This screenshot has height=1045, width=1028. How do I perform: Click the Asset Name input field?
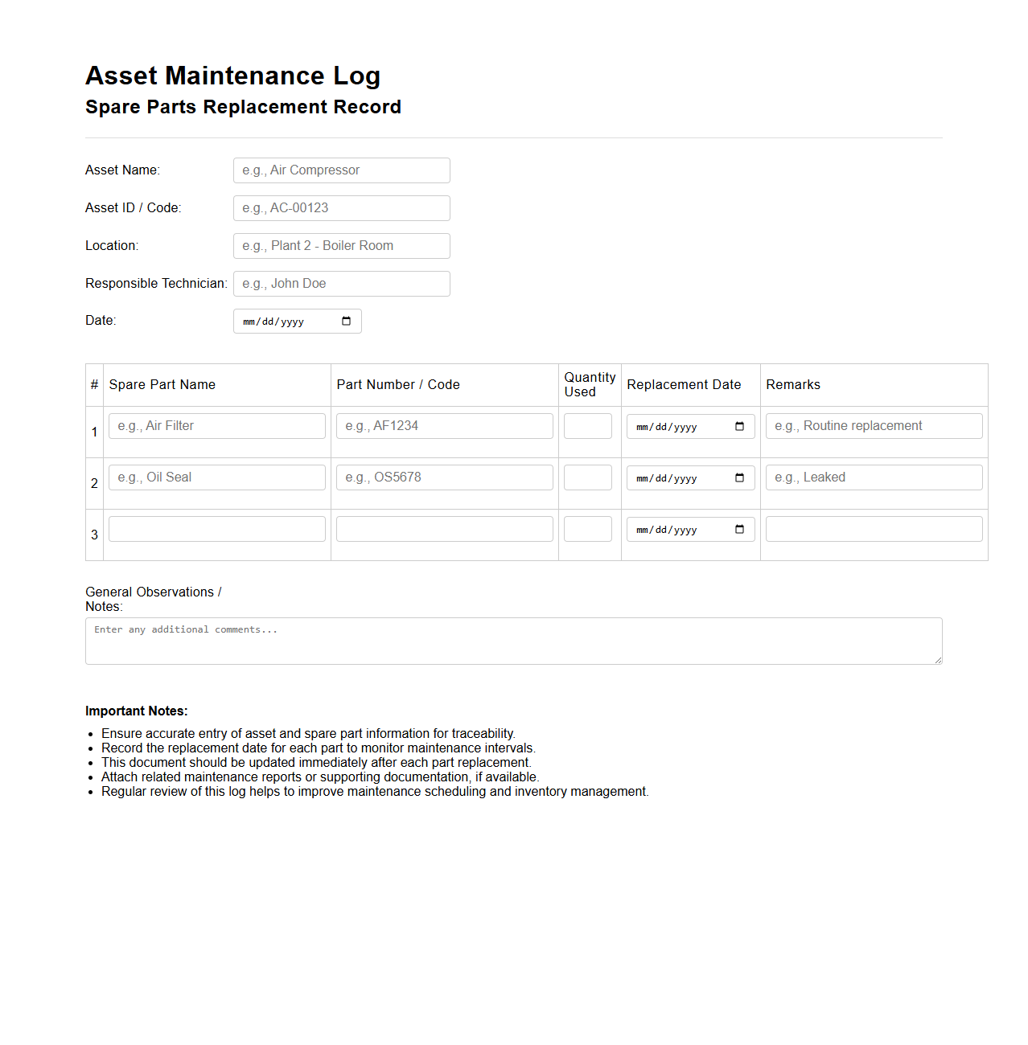pos(341,170)
